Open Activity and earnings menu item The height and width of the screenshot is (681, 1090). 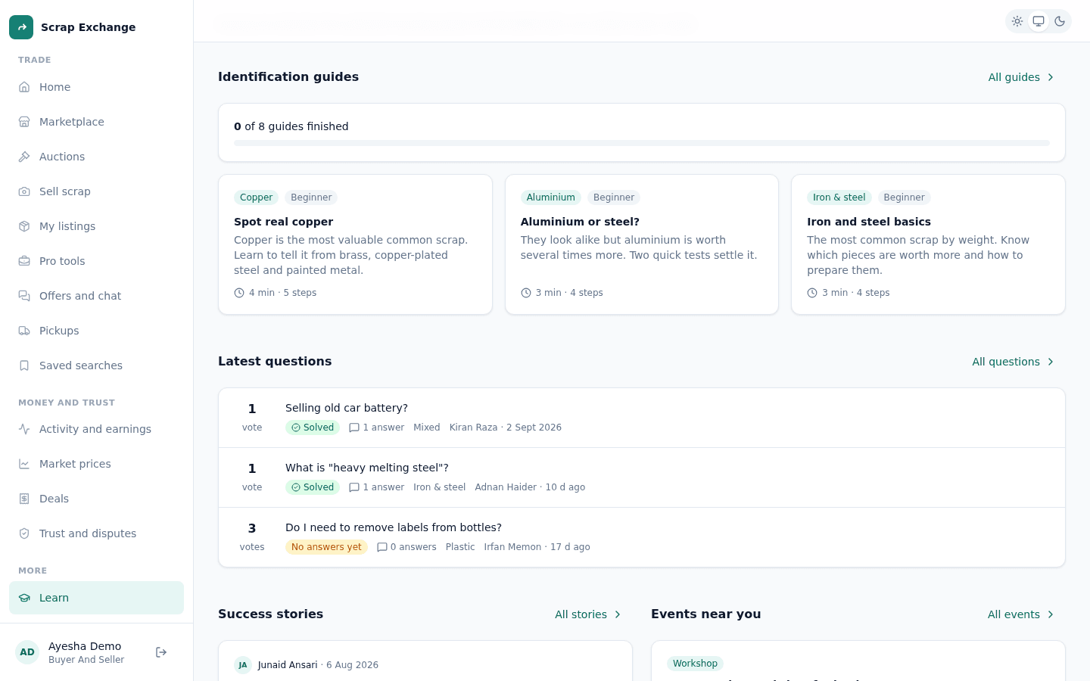96,429
